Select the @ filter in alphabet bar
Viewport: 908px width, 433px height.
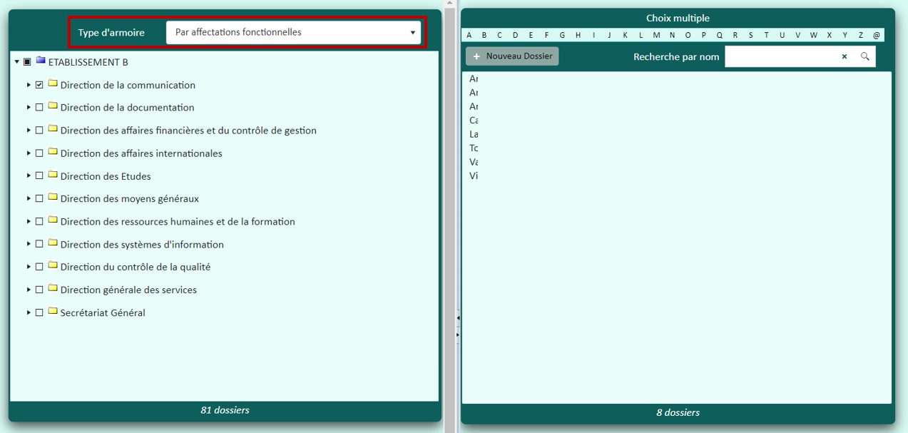point(876,35)
